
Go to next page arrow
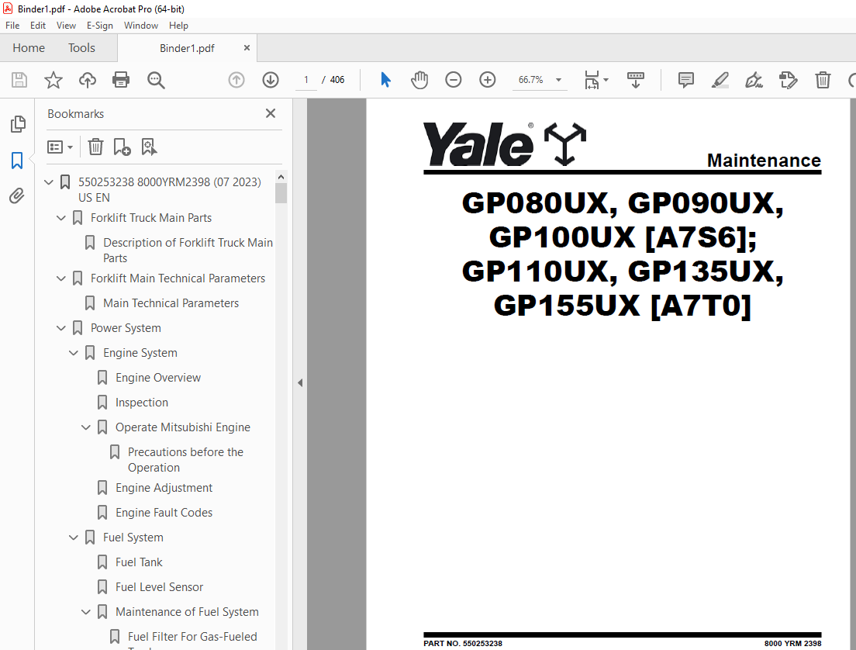tap(271, 81)
